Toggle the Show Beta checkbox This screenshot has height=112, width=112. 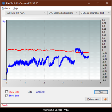[x=7, y=92]
